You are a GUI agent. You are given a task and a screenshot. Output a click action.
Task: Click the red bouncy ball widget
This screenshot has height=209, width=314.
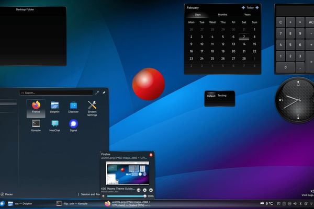[149, 84]
